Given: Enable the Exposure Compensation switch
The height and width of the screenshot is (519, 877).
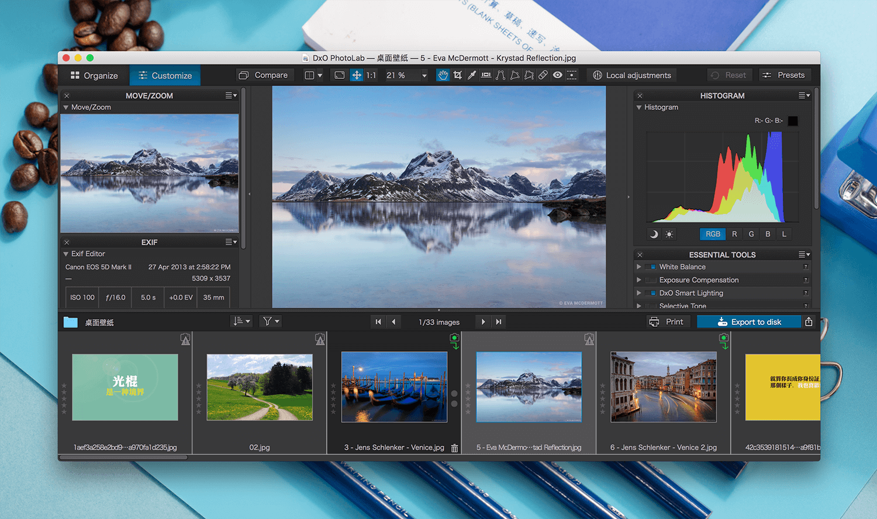Looking at the screenshot, I should (x=651, y=281).
